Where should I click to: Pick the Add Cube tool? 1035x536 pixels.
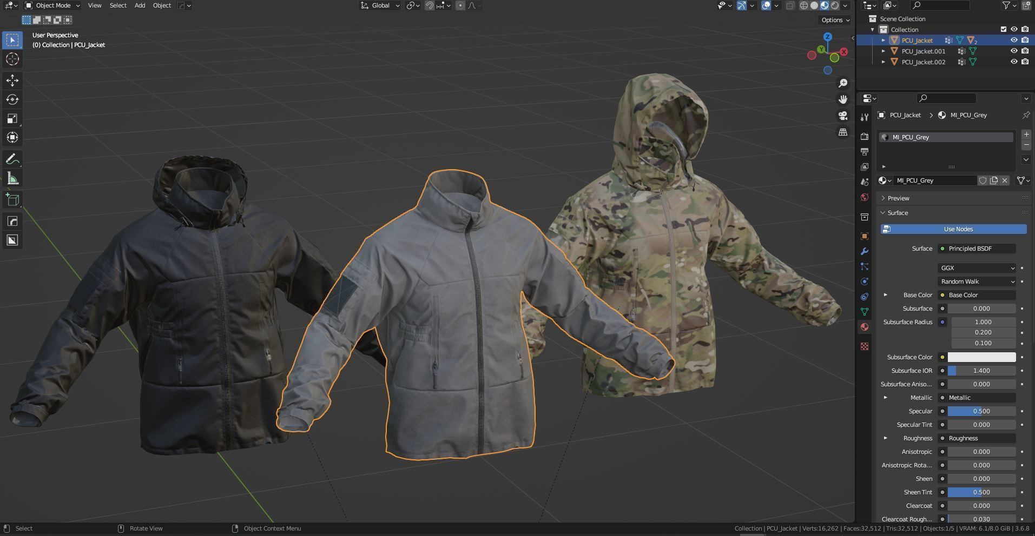[x=12, y=200]
